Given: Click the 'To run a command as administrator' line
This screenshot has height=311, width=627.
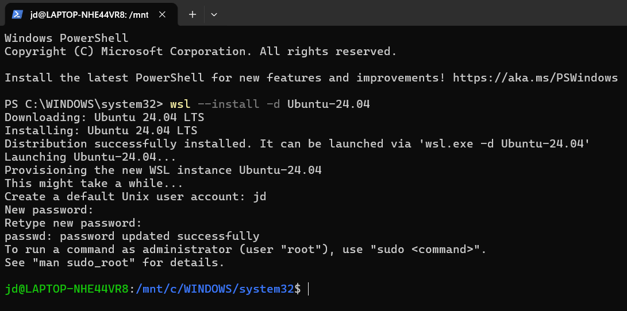Looking at the screenshot, I should (x=245, y=250).
